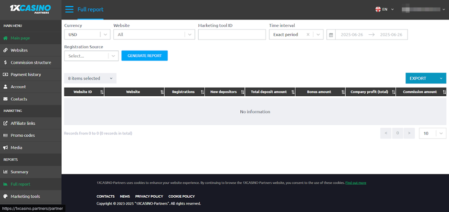Click the calendar icon in the date range field

331,35
